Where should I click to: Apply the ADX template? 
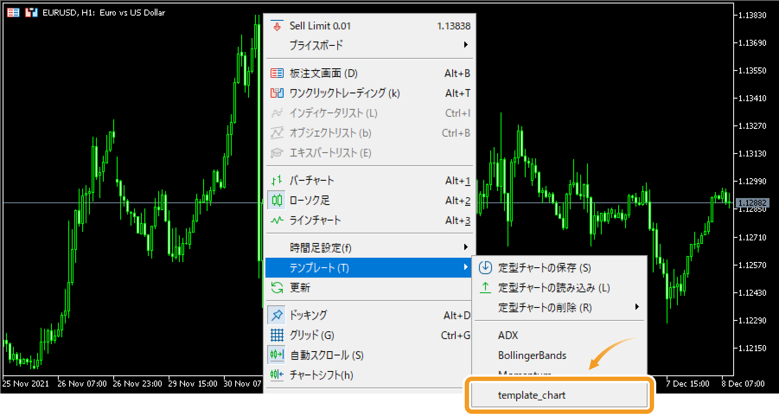[x=559, y=335]
